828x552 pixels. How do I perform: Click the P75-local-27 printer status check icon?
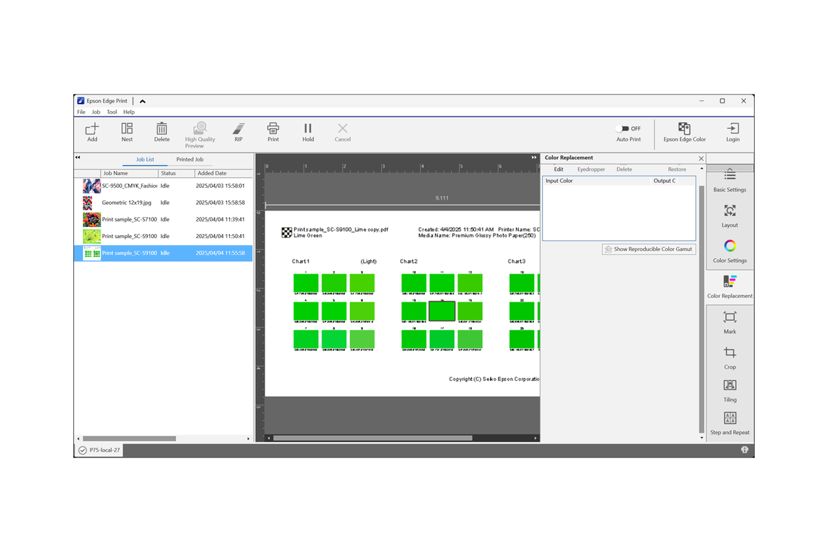83,450
